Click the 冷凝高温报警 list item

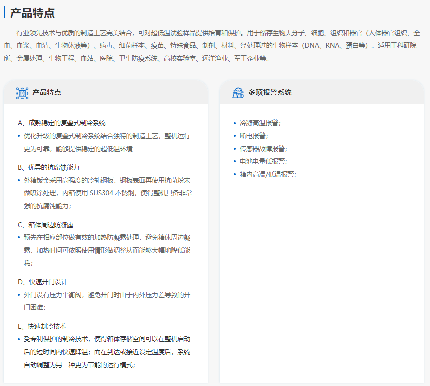pos(260,123)
